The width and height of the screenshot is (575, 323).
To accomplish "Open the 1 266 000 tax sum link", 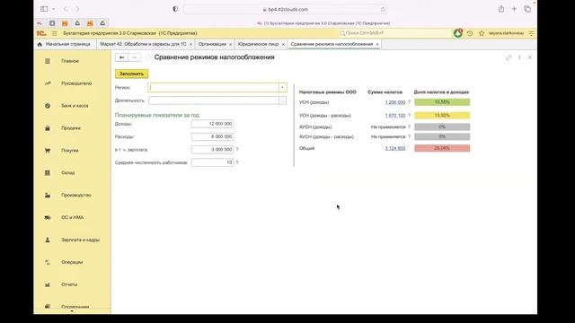I will (395, 102).
